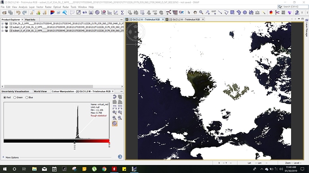Image resolution: width=309 pixels, height=173 pixels.
Task: Select the Draw Line tool
Action: [x=220, y=12]
